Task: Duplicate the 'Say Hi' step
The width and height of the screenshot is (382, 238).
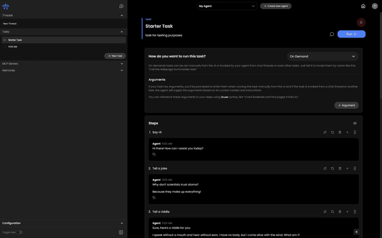Action: pyautogui.click(x=332, y=132)
